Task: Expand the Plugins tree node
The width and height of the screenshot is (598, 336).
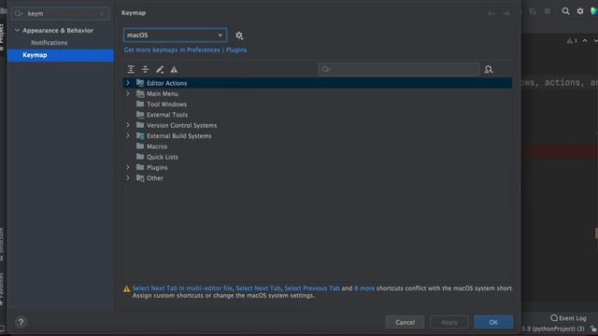Action: [x=128, y=167]
